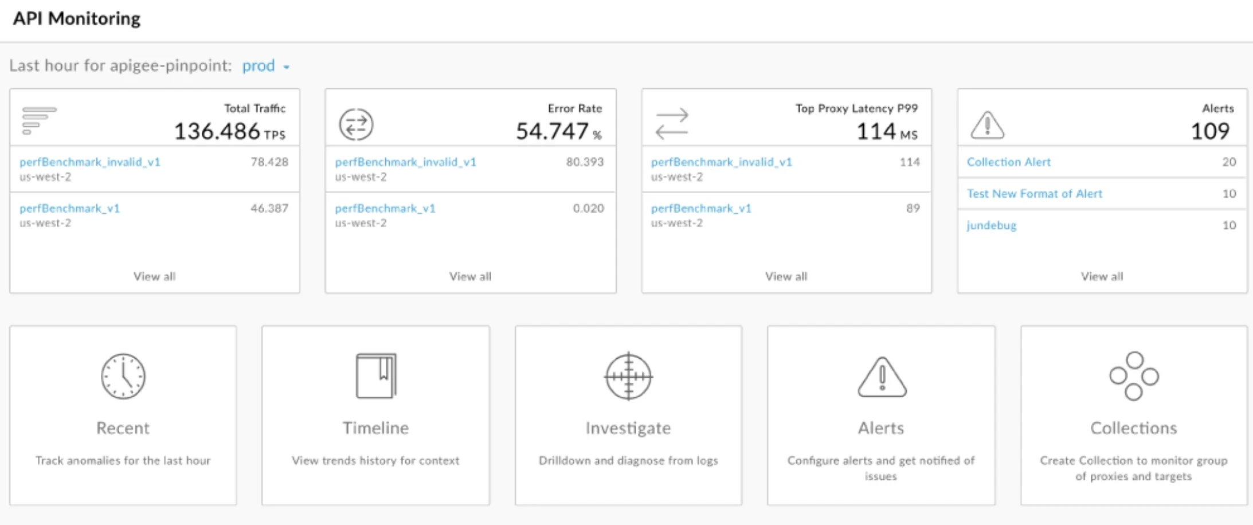Open the Alerts tile title
Viewport: 1253px width, 525px height.
click(881, 428)
